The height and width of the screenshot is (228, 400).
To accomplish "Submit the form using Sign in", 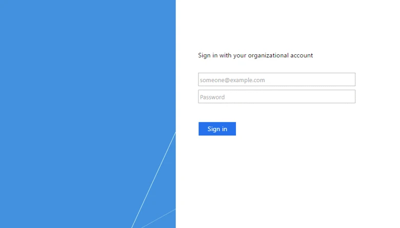I will coord(217,129).
